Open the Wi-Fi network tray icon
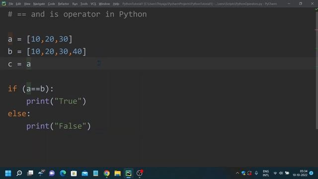This screenshot has width=318, height=179. (x=275, y=173)
